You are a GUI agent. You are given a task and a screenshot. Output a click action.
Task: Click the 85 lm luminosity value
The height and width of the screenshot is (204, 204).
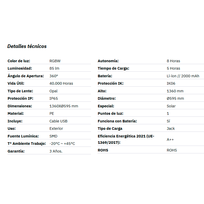[x=54, y=68]
